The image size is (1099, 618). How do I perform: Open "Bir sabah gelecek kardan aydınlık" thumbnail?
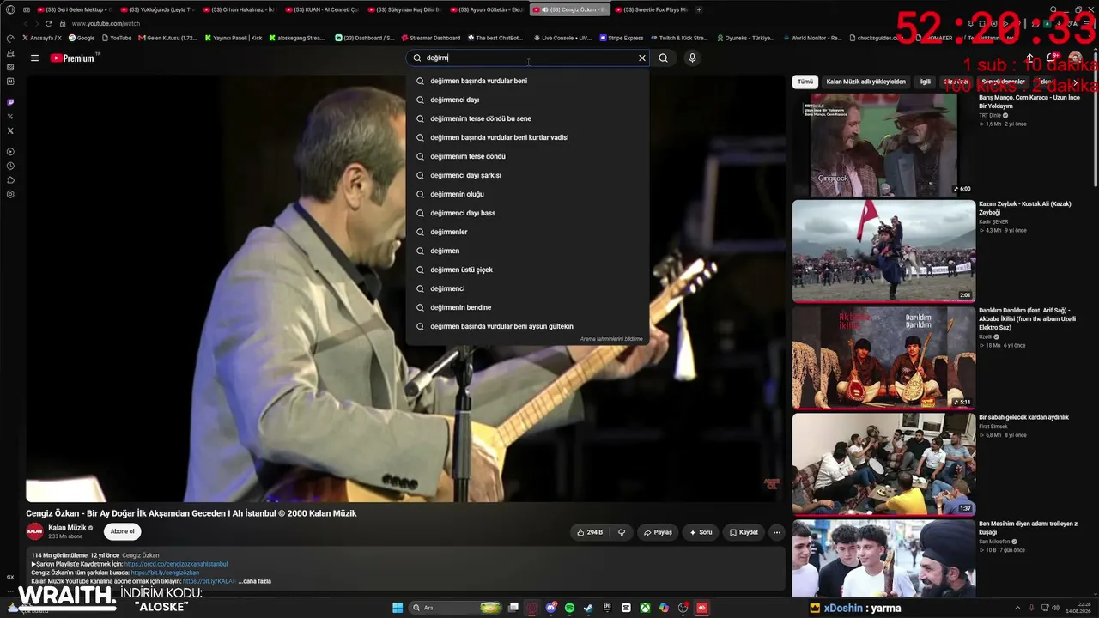pyautogui.click(x=883, y=464)
